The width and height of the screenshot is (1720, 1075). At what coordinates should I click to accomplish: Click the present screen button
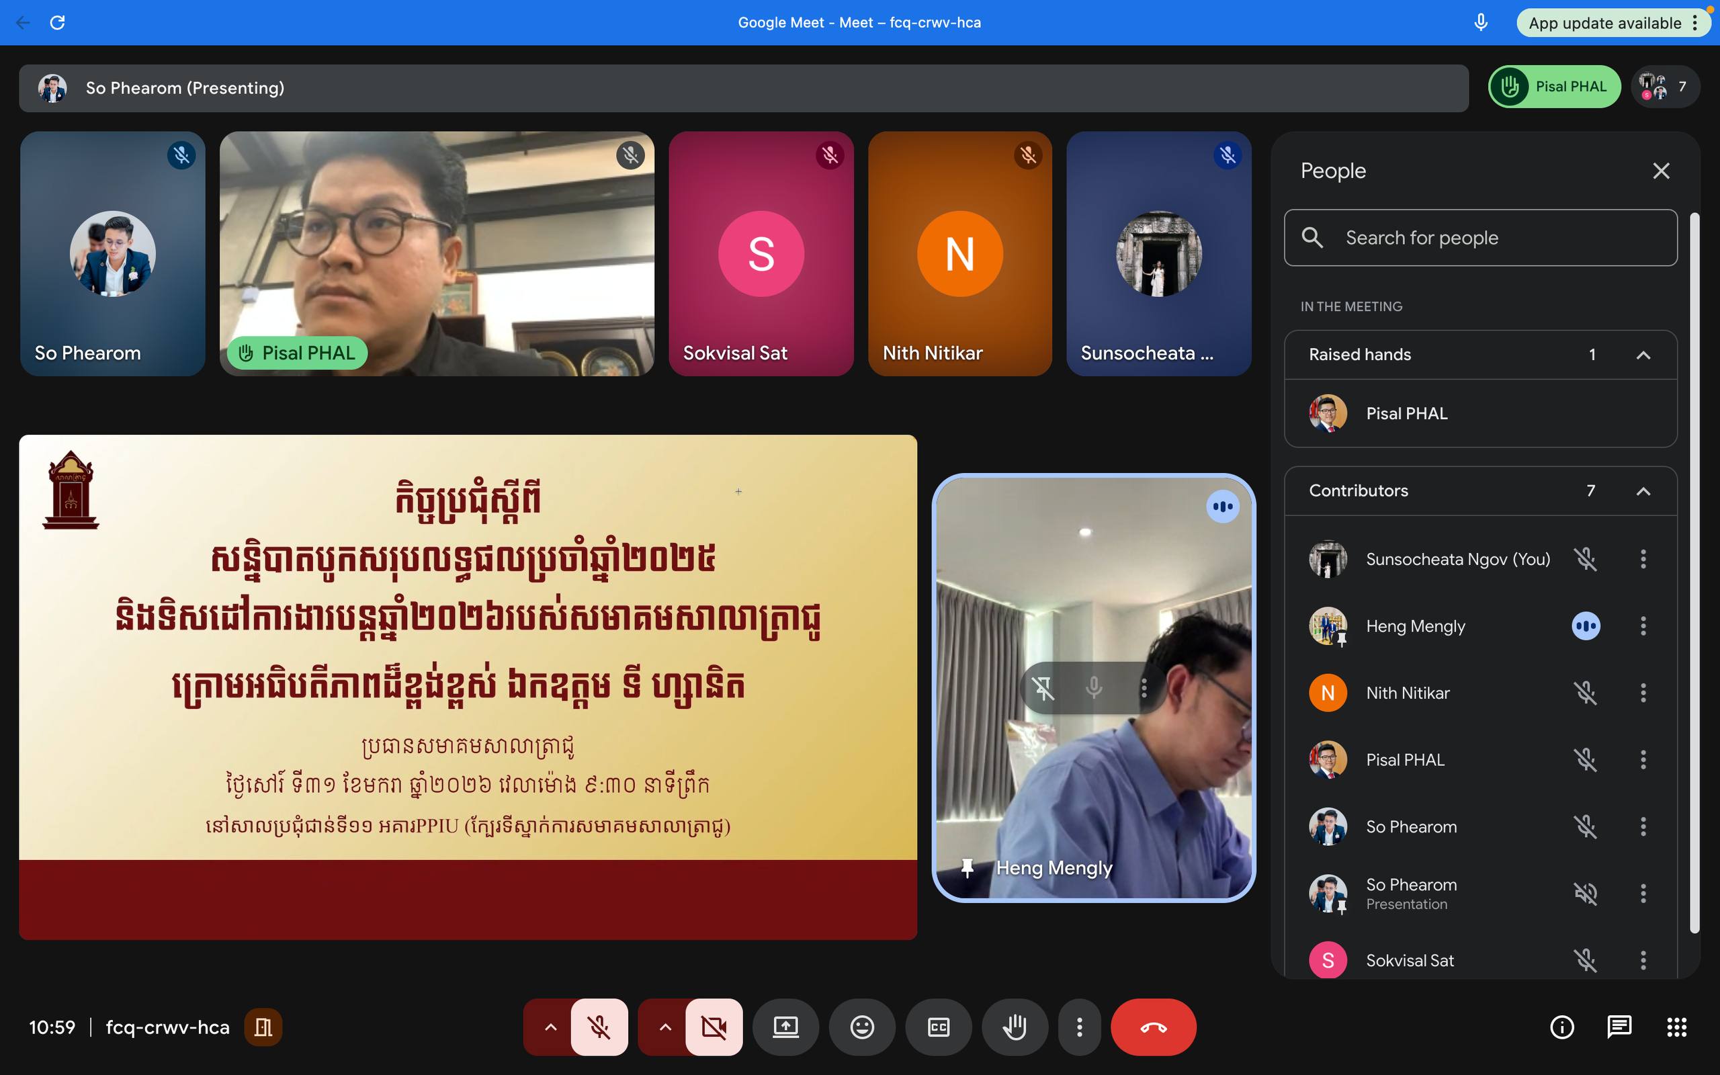point(785,1027)
